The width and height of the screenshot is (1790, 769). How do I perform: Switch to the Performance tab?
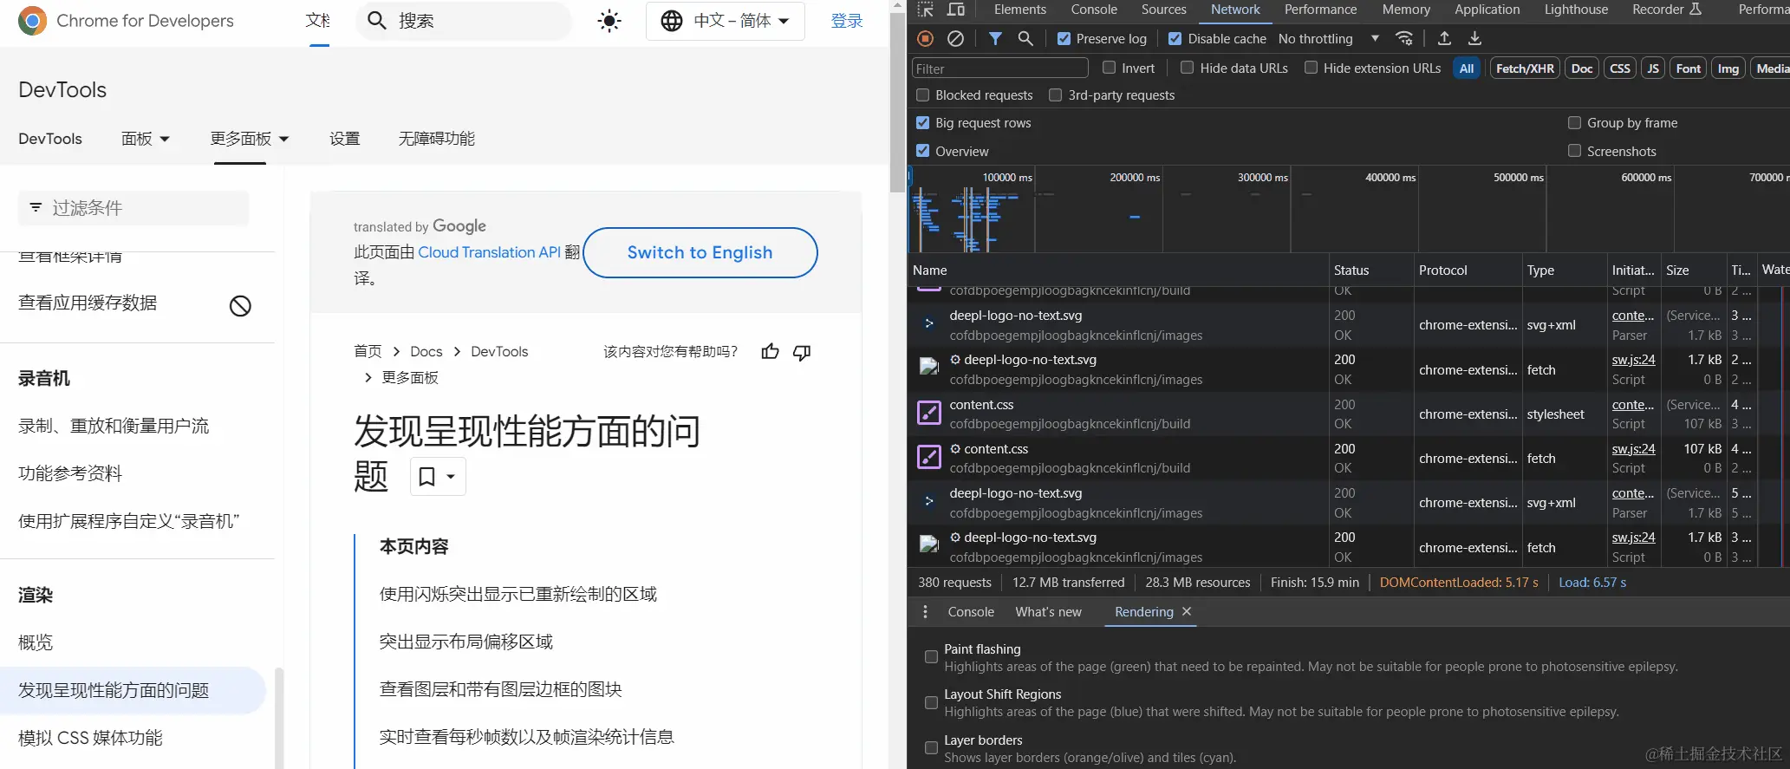pos(1320,10)
